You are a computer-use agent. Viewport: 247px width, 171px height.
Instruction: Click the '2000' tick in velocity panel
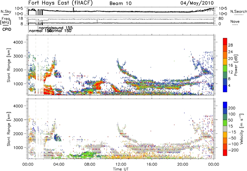pyautogui.click(x=18, y=134)
